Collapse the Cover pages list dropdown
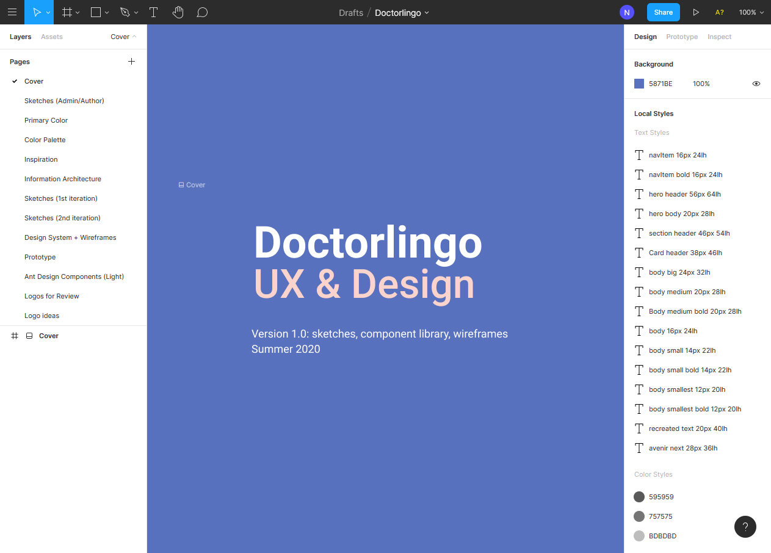 tap(123, 37)
